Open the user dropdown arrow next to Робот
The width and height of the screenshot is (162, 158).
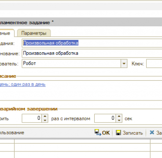pos(124,64)
